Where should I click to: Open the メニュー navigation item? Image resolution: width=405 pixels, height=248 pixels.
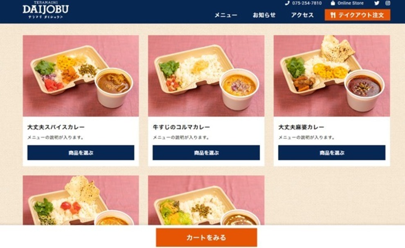226,15
